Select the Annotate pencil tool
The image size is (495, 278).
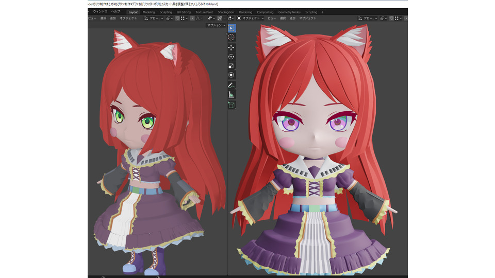[232, 85]
